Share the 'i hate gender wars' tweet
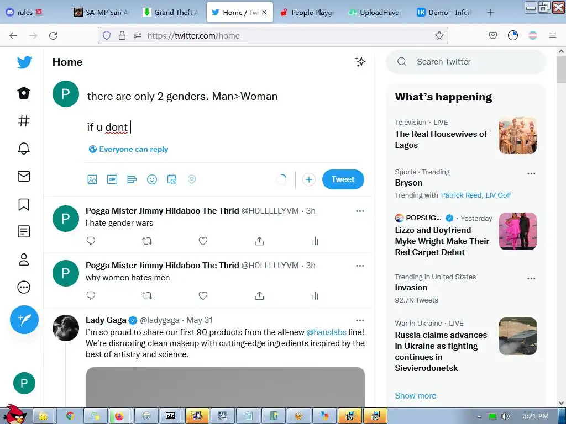 point(259,241)
